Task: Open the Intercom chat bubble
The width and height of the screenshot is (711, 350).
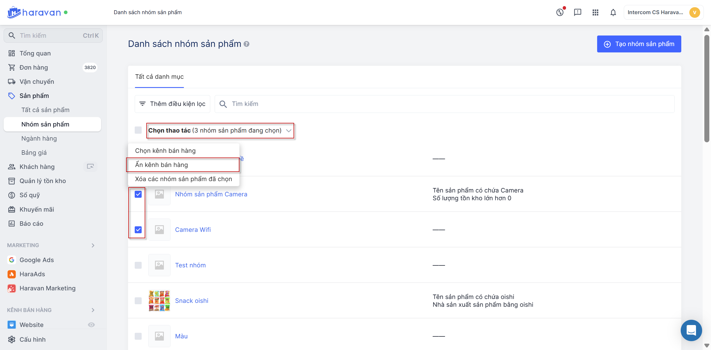Action: (691, 330)
